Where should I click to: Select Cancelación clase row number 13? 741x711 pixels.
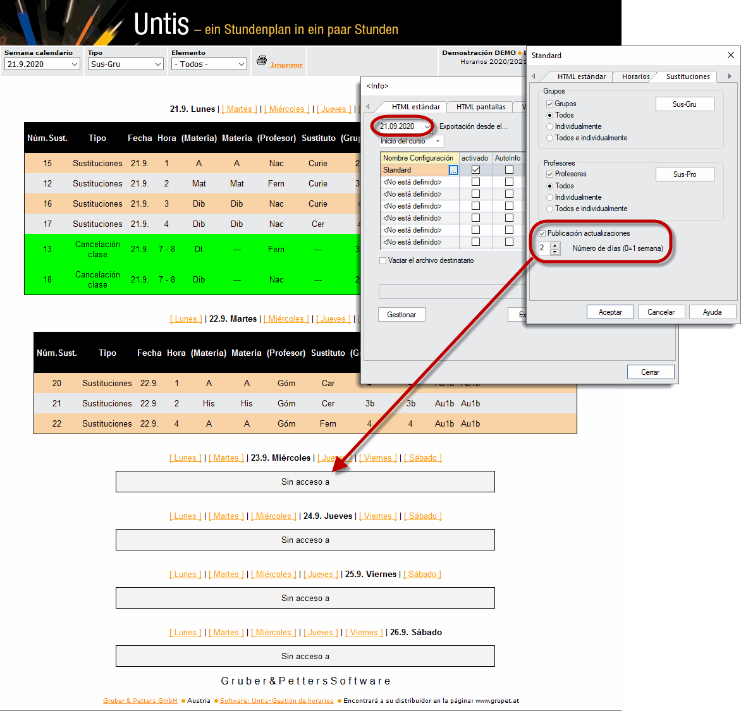(193, 250)
